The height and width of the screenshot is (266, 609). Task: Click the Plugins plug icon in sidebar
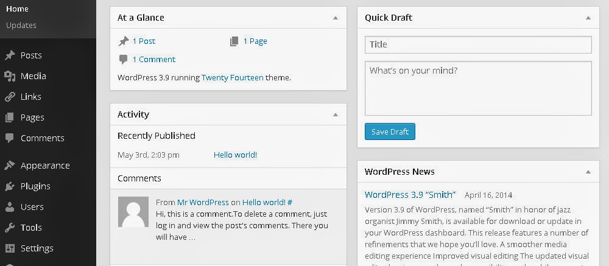(10, 186)
